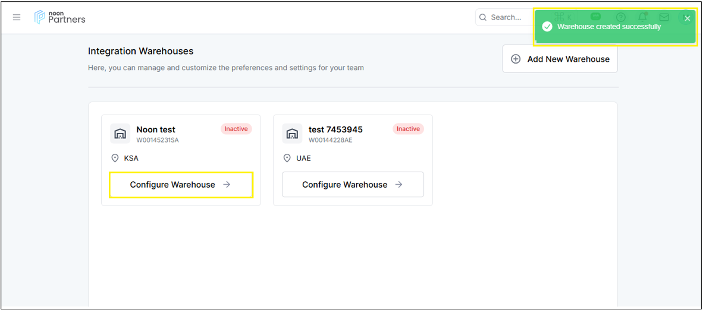Click the location pin beside KSA
This screenshot has width=703, height=310.
(x=115, y=159)
